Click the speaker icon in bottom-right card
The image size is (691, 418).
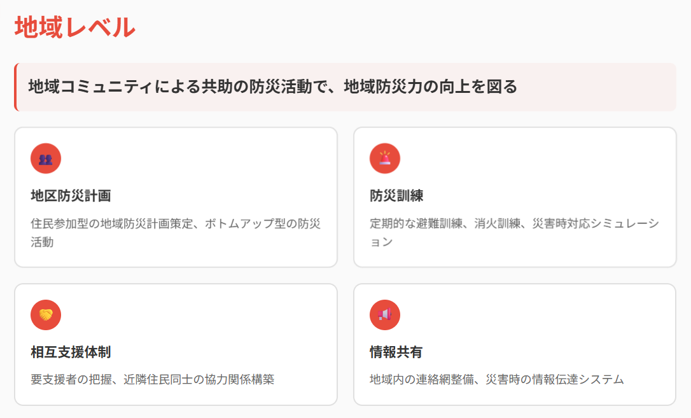pos(385,314)
